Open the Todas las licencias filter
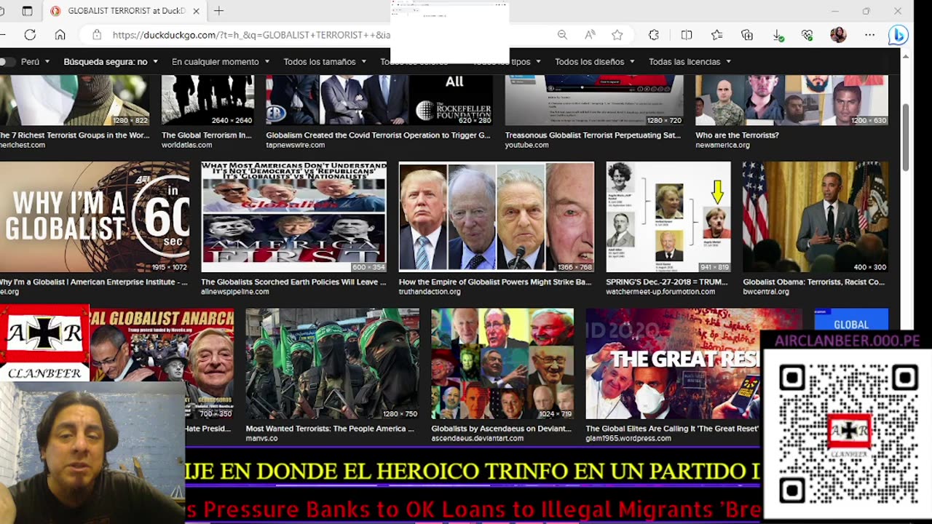This screenshot has width=932, height=524. 690,62
